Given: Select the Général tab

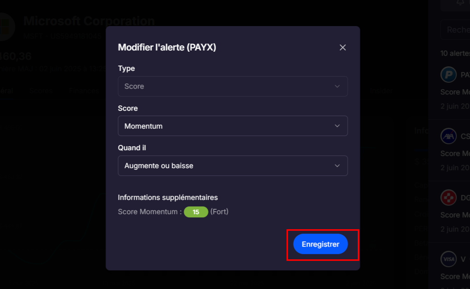Looking at the screenshot, I should (x=6, y=91).
